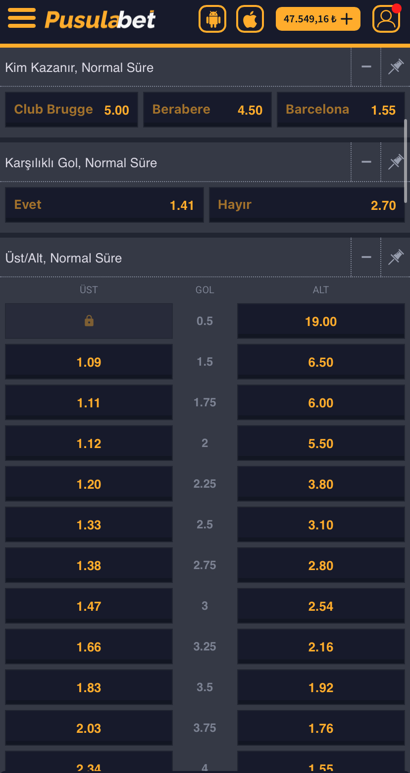Choose Üst 2.5 goals at 1.33
The width and height of the screenshot is (410, 773).
click(x=89, y=525)
